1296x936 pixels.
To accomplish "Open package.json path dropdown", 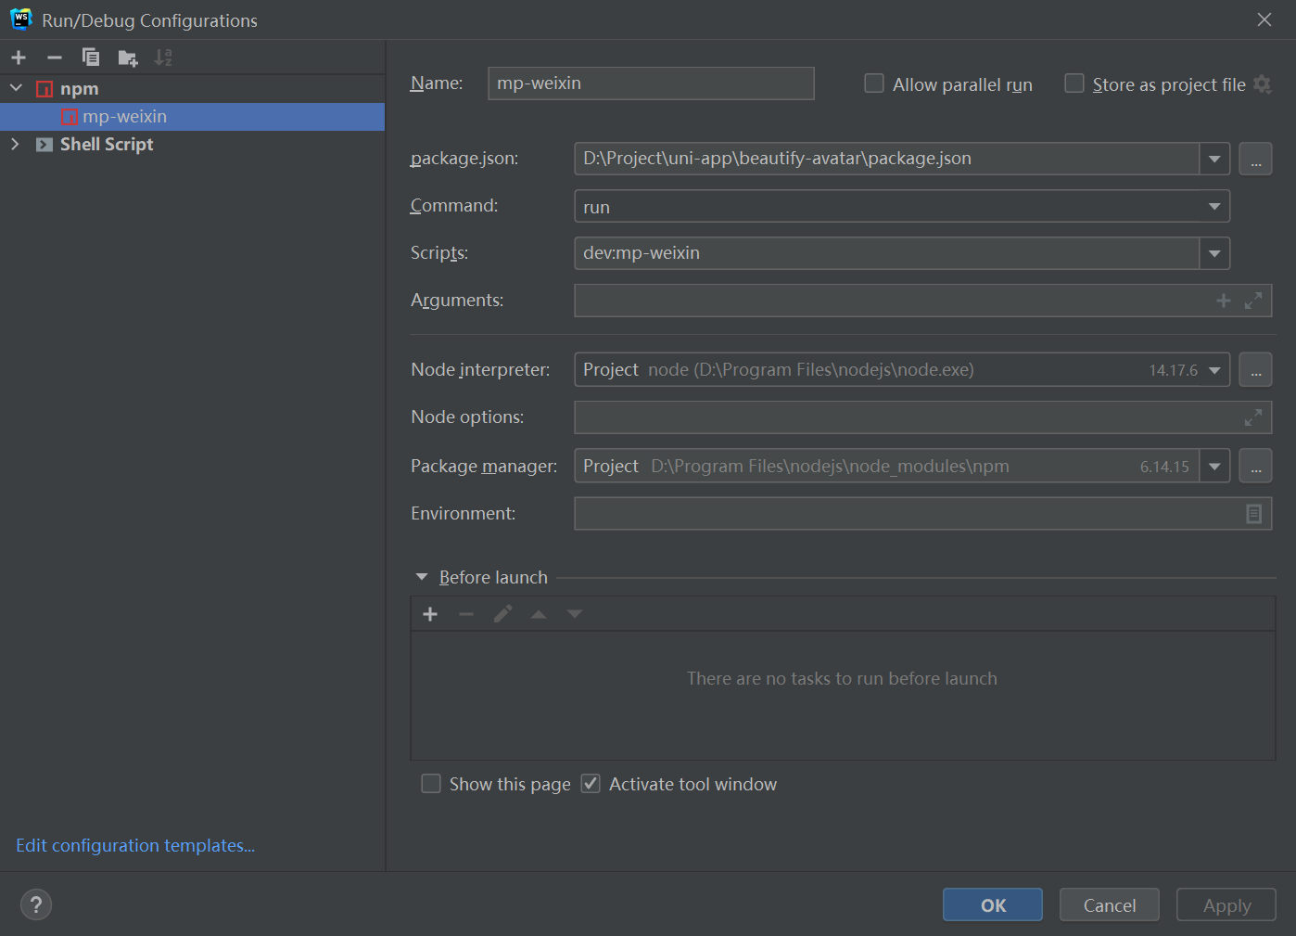I will (1214, 159).
